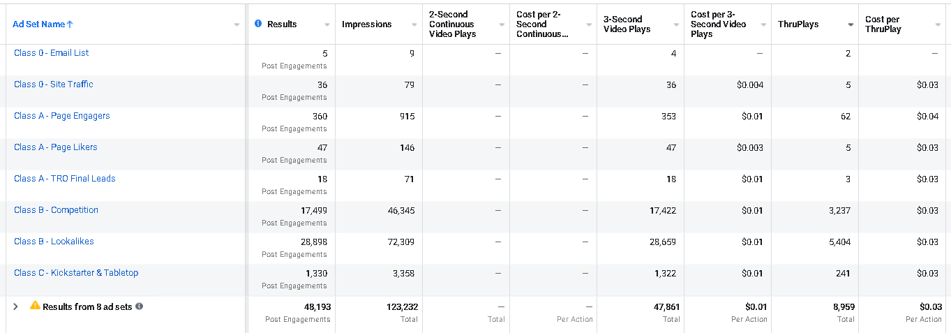Click info icon after 'Results from 8 ad sets'
Screen dimensions: 951x333
pos(140,306)
